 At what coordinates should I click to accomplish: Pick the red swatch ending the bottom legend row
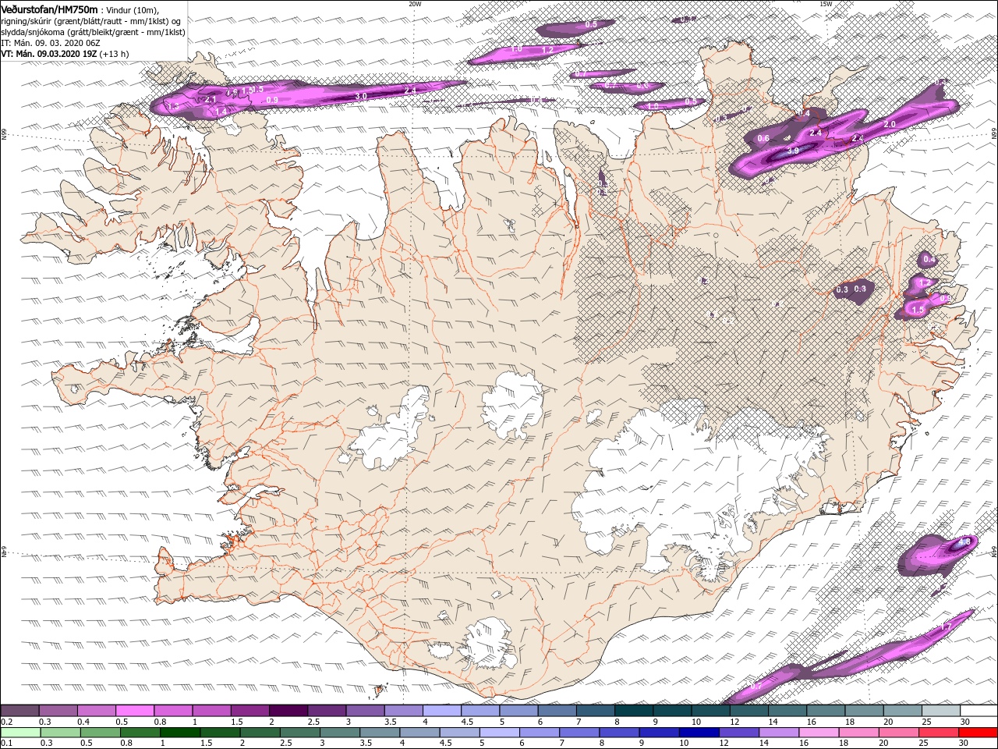point(978,733)
